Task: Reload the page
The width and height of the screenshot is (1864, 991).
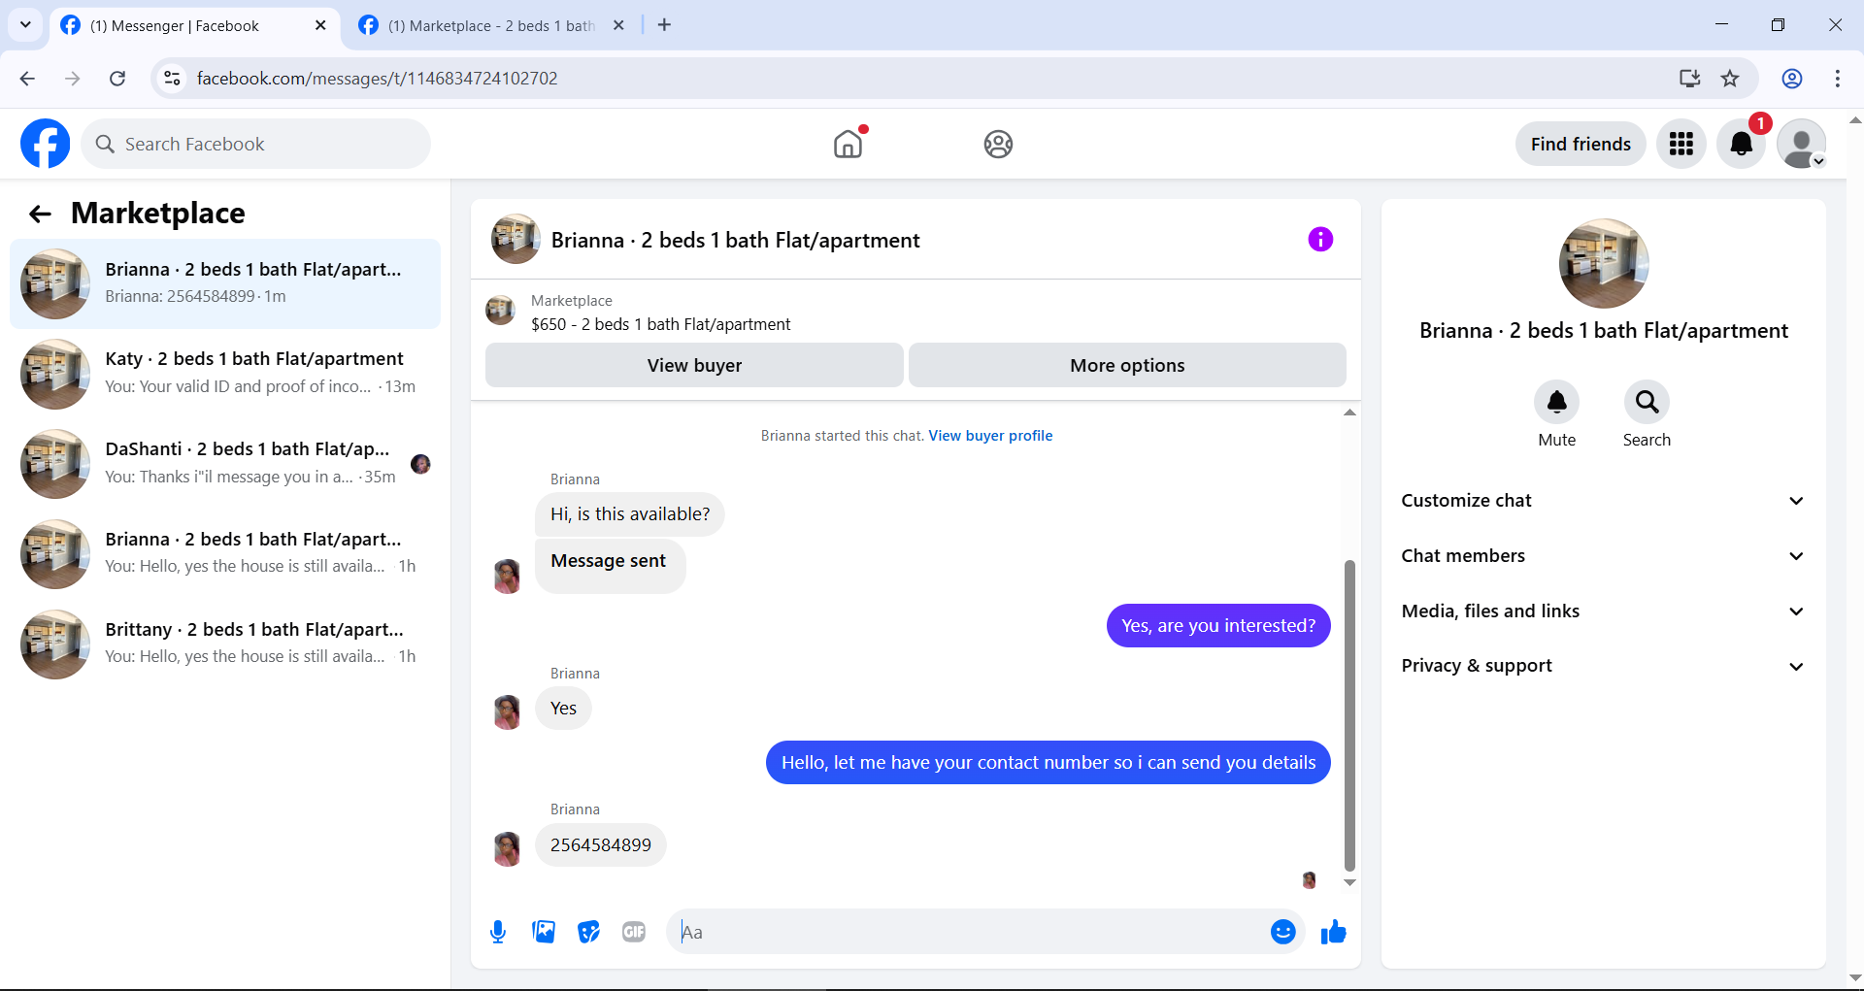Action: click(117, 79)
